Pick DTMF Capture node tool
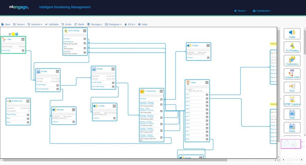 click(292, 101)
